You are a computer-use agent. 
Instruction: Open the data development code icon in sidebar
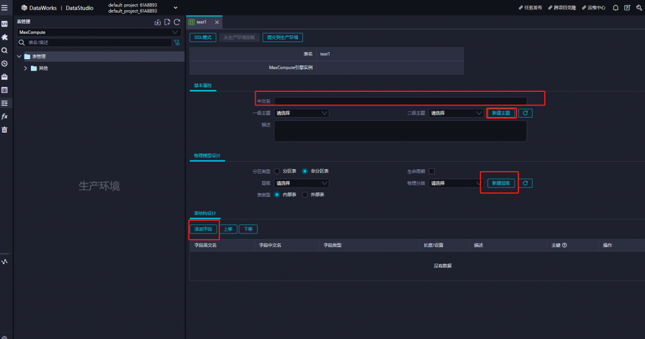point(4,24)
